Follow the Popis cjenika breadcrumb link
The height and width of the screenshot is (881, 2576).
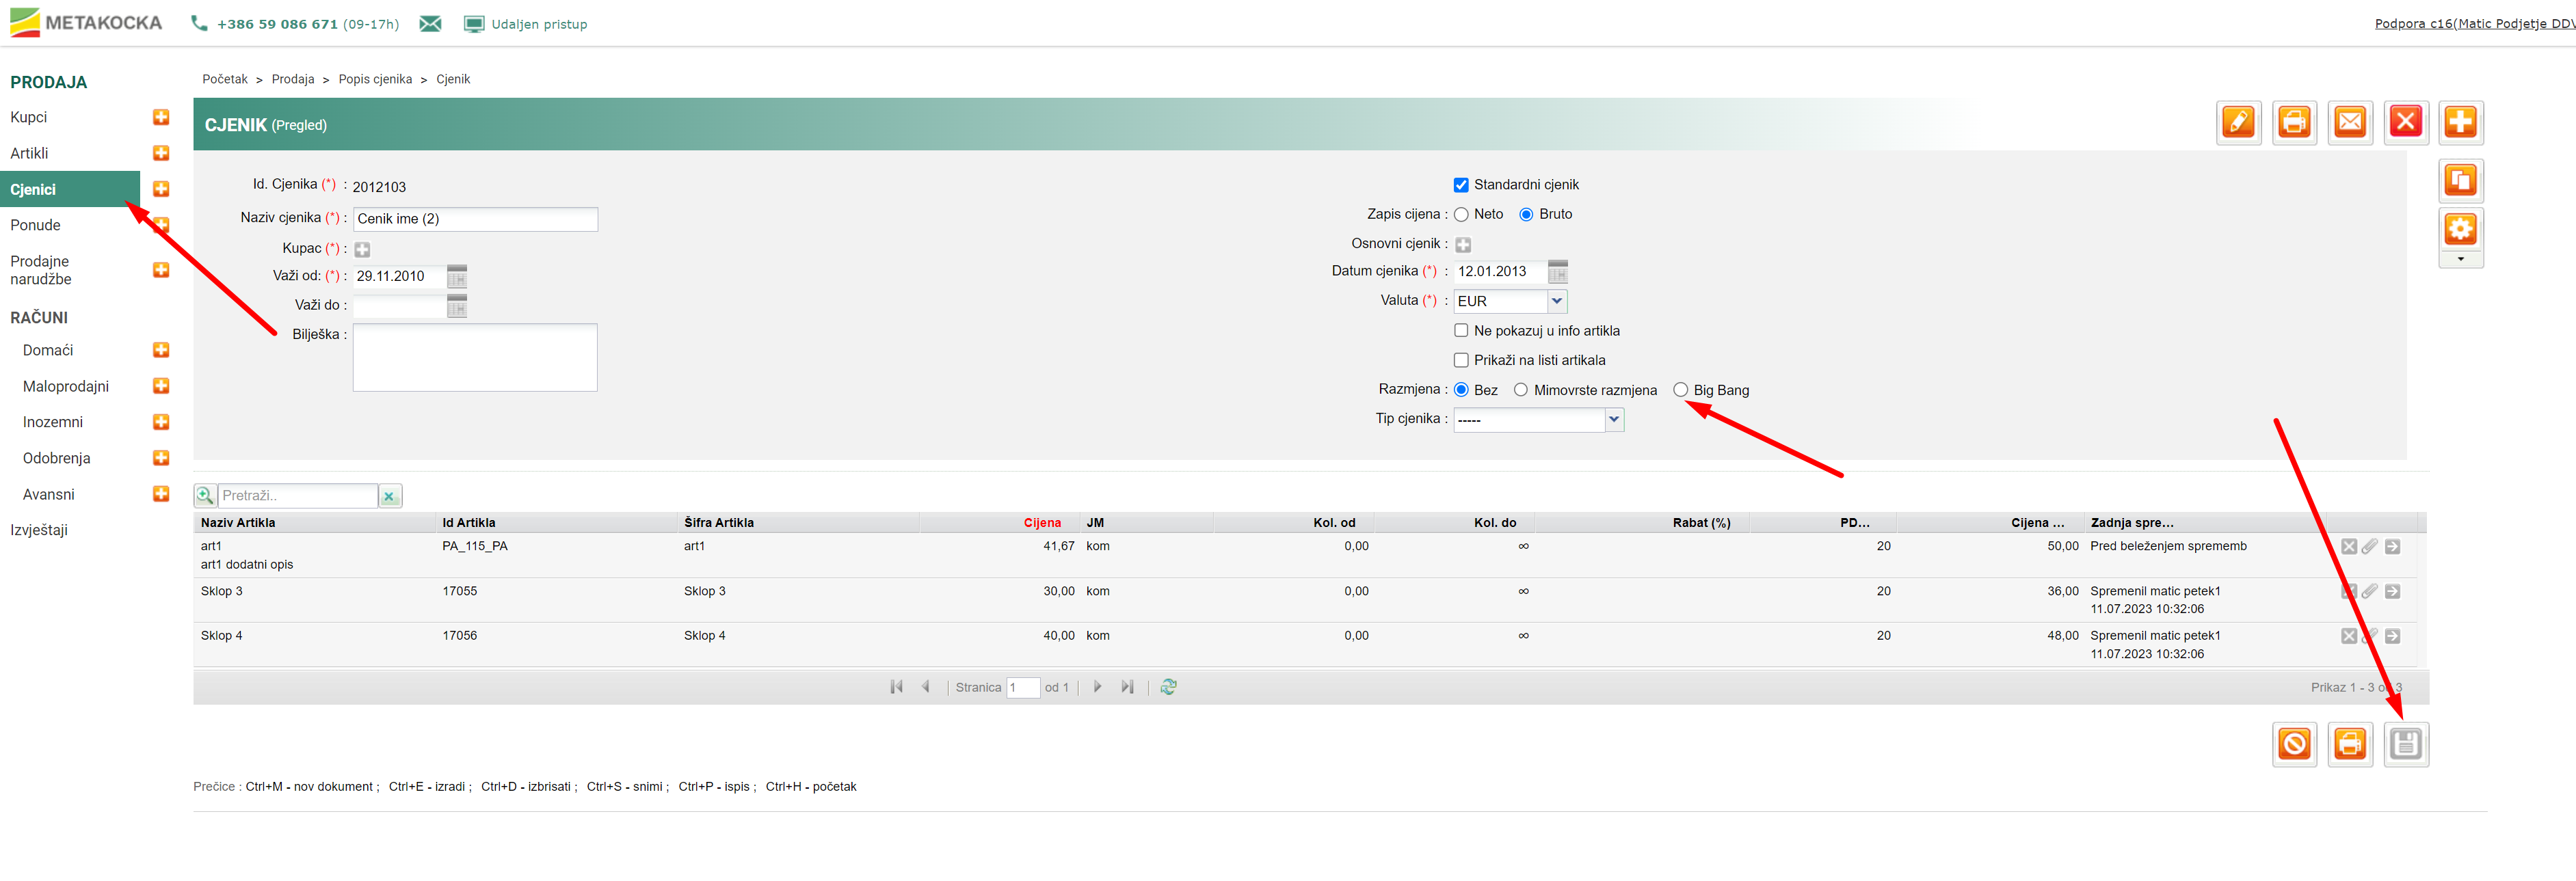tap(375, 79)
